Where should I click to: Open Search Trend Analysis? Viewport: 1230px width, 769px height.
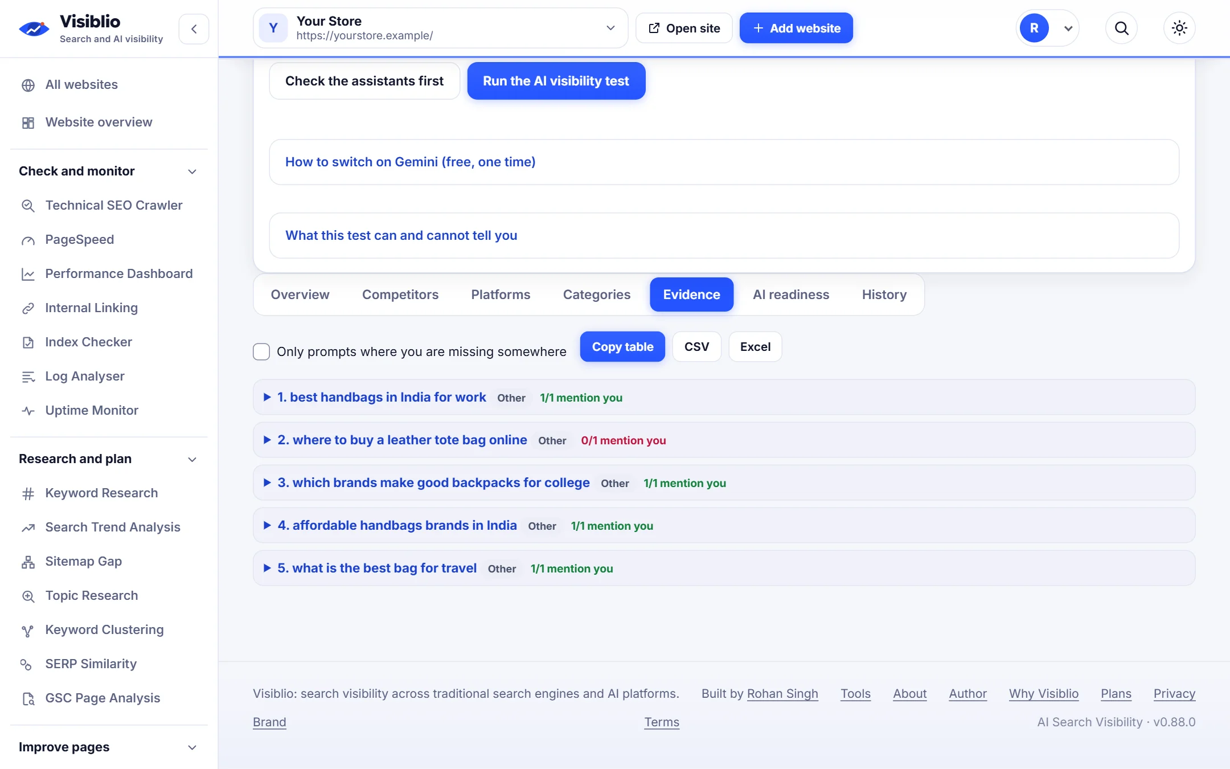tap(113, 527)
